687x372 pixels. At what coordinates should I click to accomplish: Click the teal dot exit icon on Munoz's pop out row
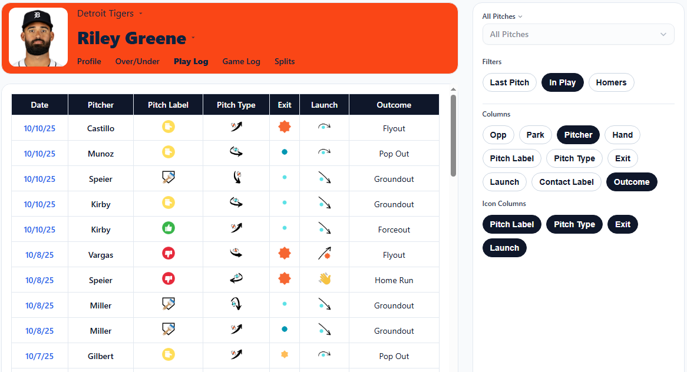285,151
